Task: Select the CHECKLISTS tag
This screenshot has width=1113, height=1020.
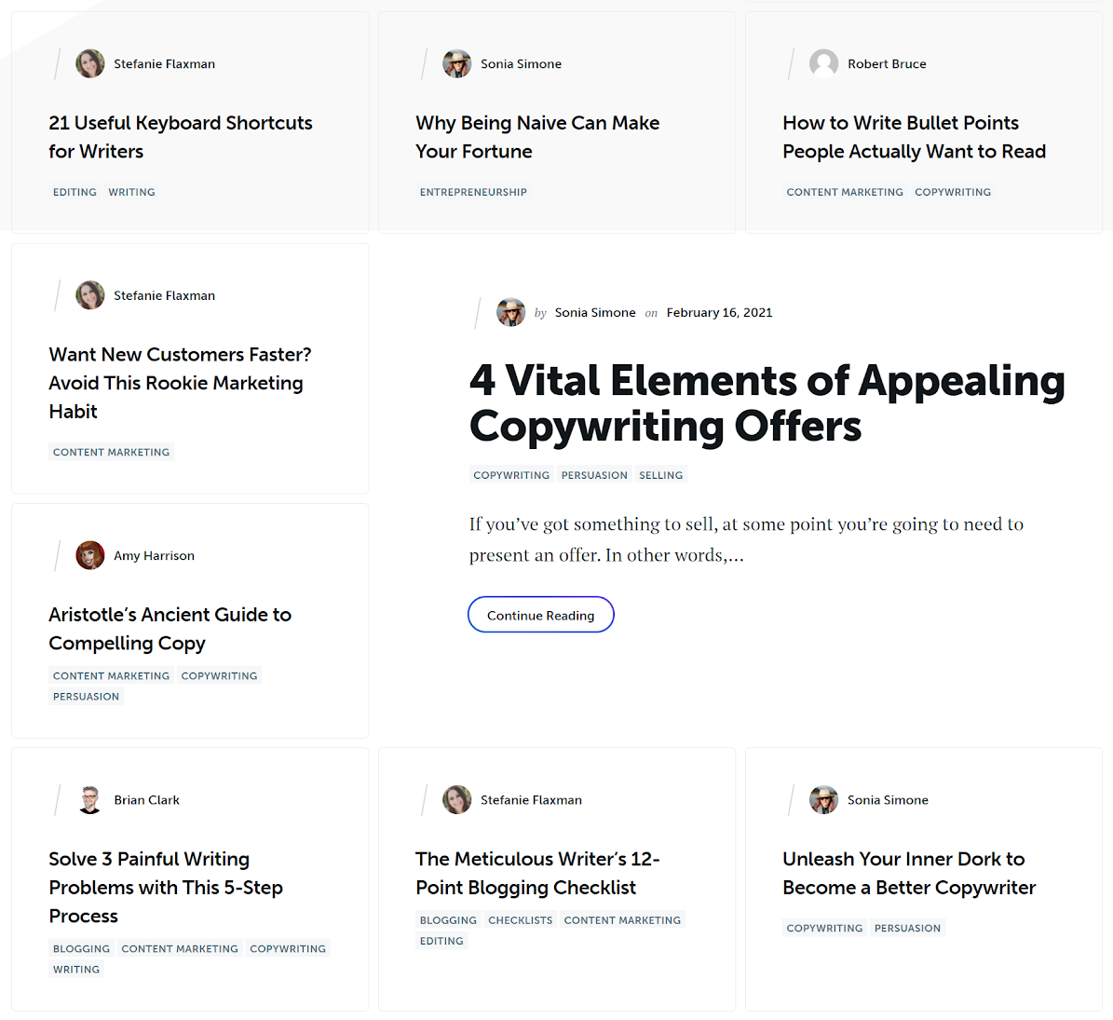Action: point(521,920)
